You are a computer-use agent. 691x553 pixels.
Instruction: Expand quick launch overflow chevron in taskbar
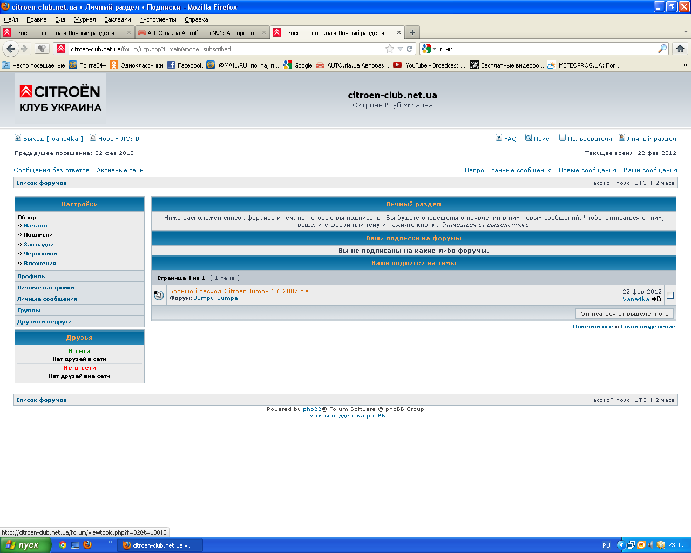(x=111, y=542)
